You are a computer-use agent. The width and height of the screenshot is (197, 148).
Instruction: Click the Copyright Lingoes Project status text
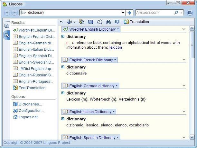37,143
